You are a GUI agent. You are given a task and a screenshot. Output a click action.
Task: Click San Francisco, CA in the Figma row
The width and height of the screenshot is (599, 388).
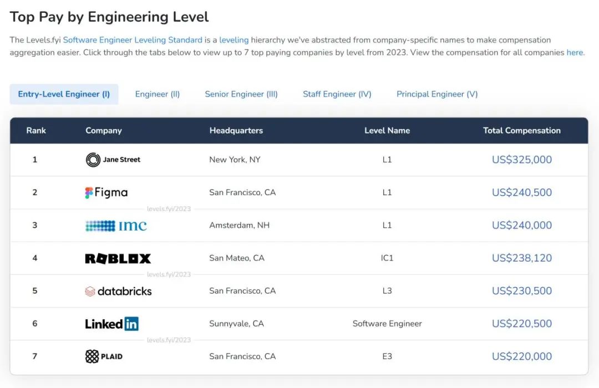click(242, 192)
